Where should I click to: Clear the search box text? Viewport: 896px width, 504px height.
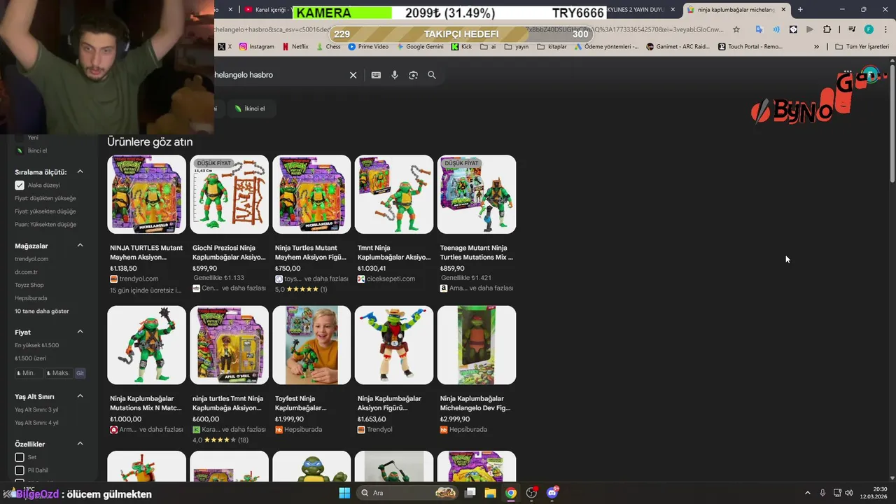coord(353,75)
